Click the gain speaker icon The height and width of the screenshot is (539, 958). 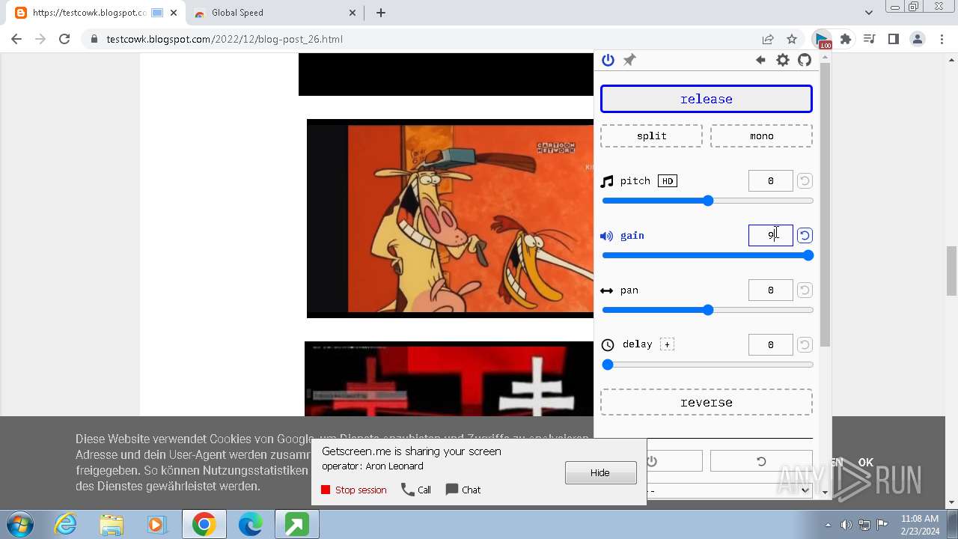(607, 236)
